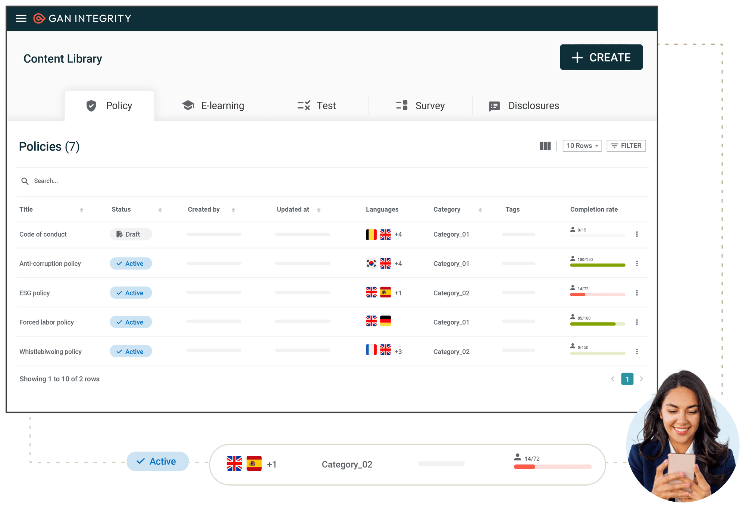Screen dimensions: 746x508
Task: Open the Survey tab
Action: point(420,105)
